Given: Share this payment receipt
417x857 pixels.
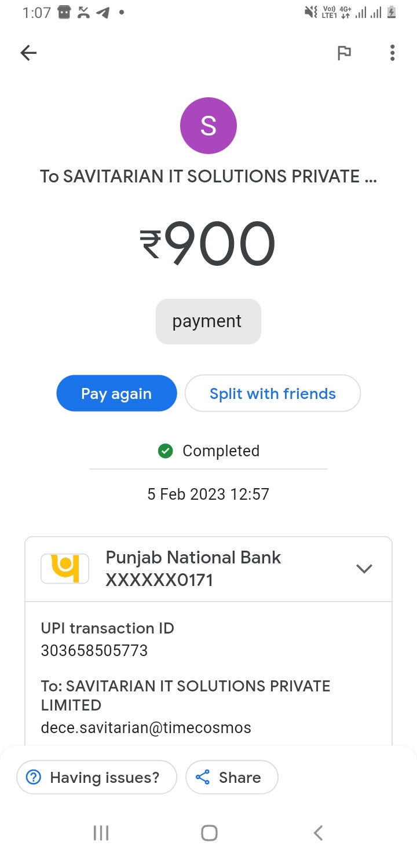Looking at the screenshot, I should coord(232,777).
